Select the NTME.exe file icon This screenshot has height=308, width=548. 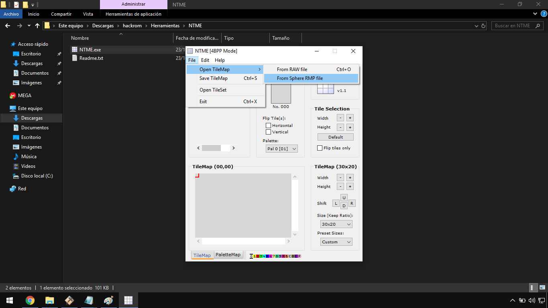(75, 49)
